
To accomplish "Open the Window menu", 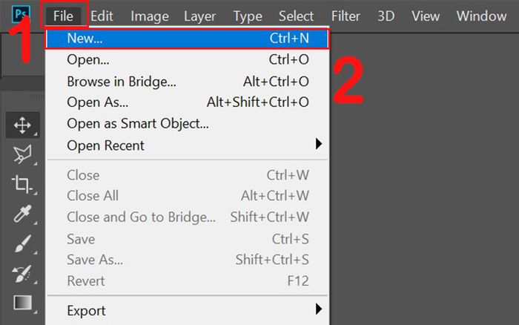I will (x=481, y=16).
